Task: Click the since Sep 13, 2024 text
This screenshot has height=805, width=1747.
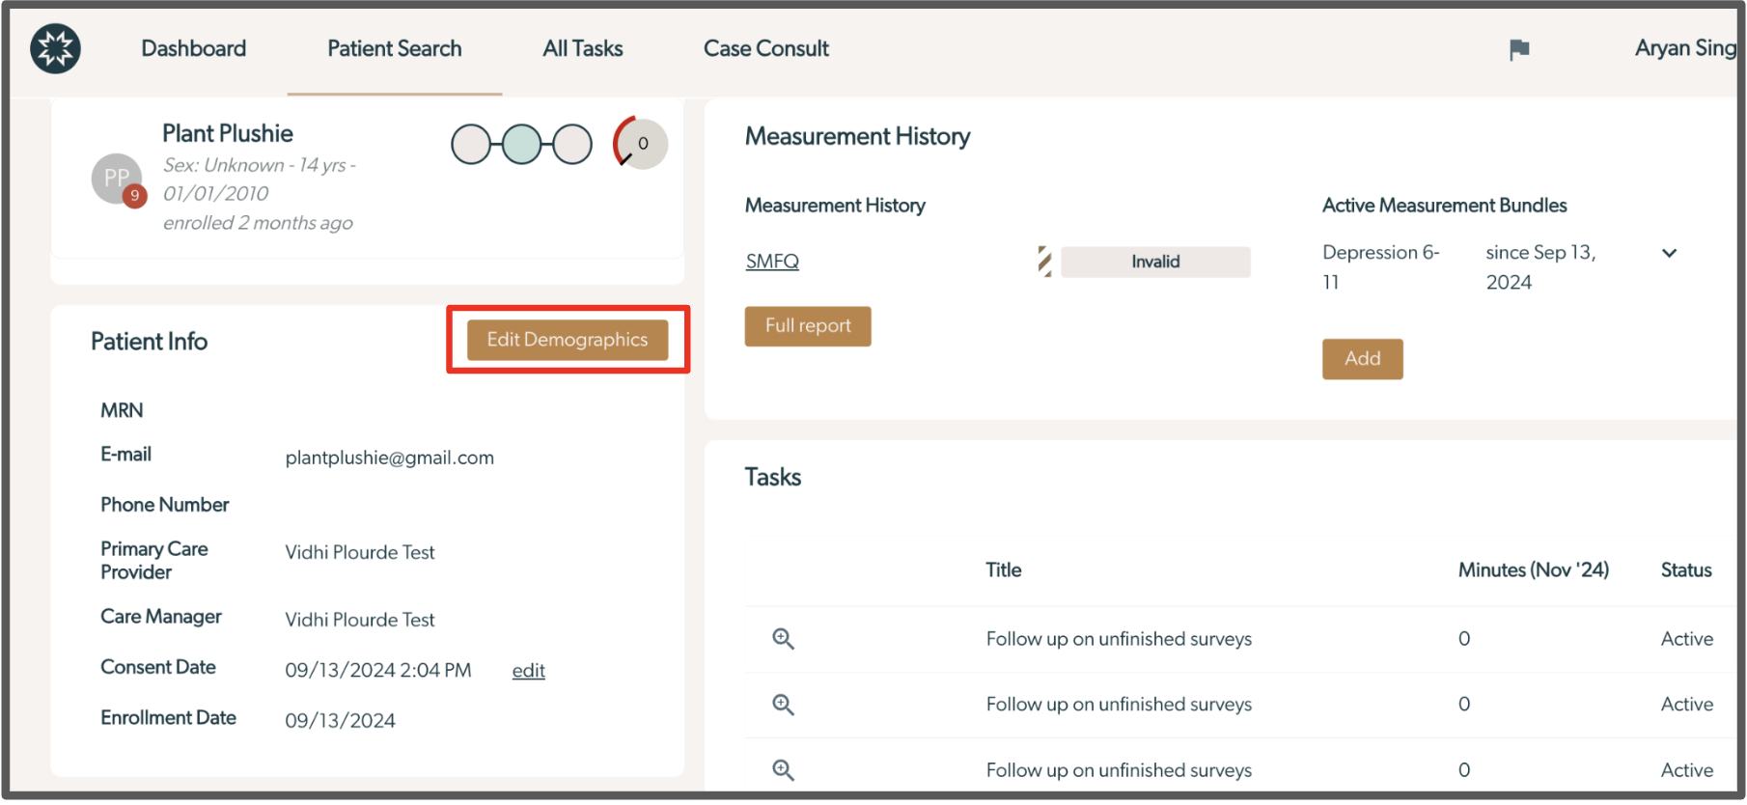Action: point(1540,267)
